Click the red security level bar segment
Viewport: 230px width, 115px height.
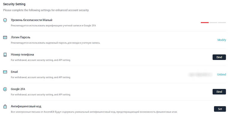(x=204, y=23)
